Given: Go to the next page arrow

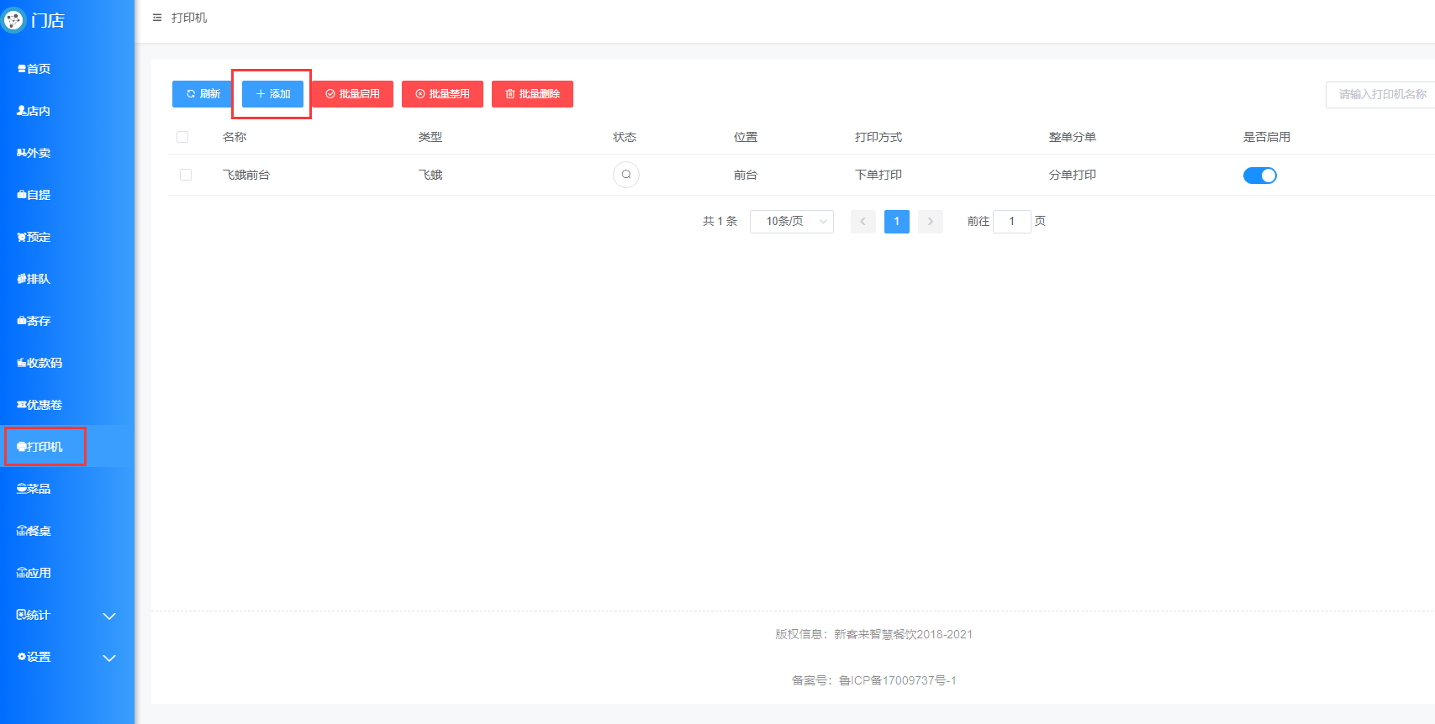Looking at the screenshot, I should point(930,221).
